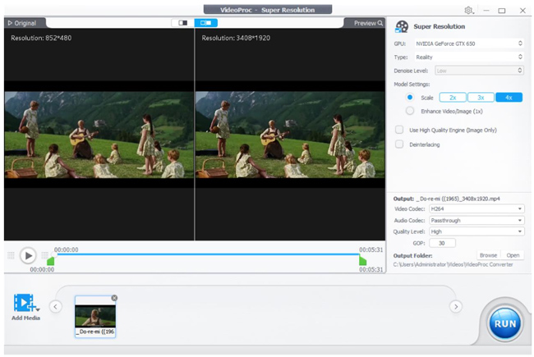Image resolution: width=534 pixels, height=357 pixels.
Task: Choose 4x scale option
Action: pos(509,98)
